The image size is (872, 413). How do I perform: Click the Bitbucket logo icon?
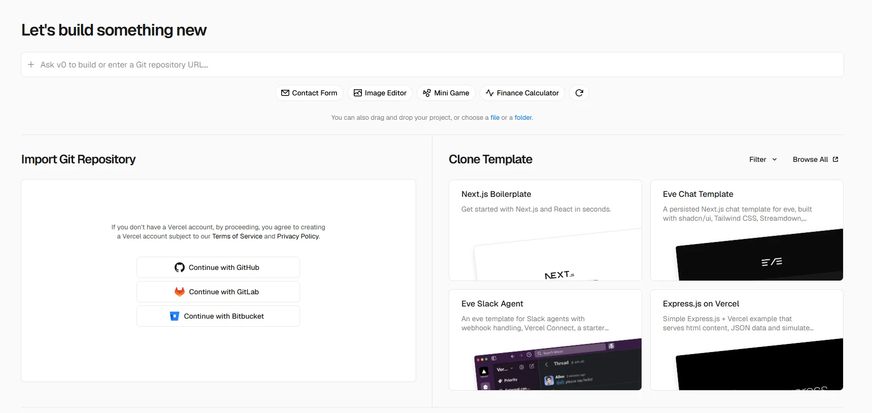point(175,316)
